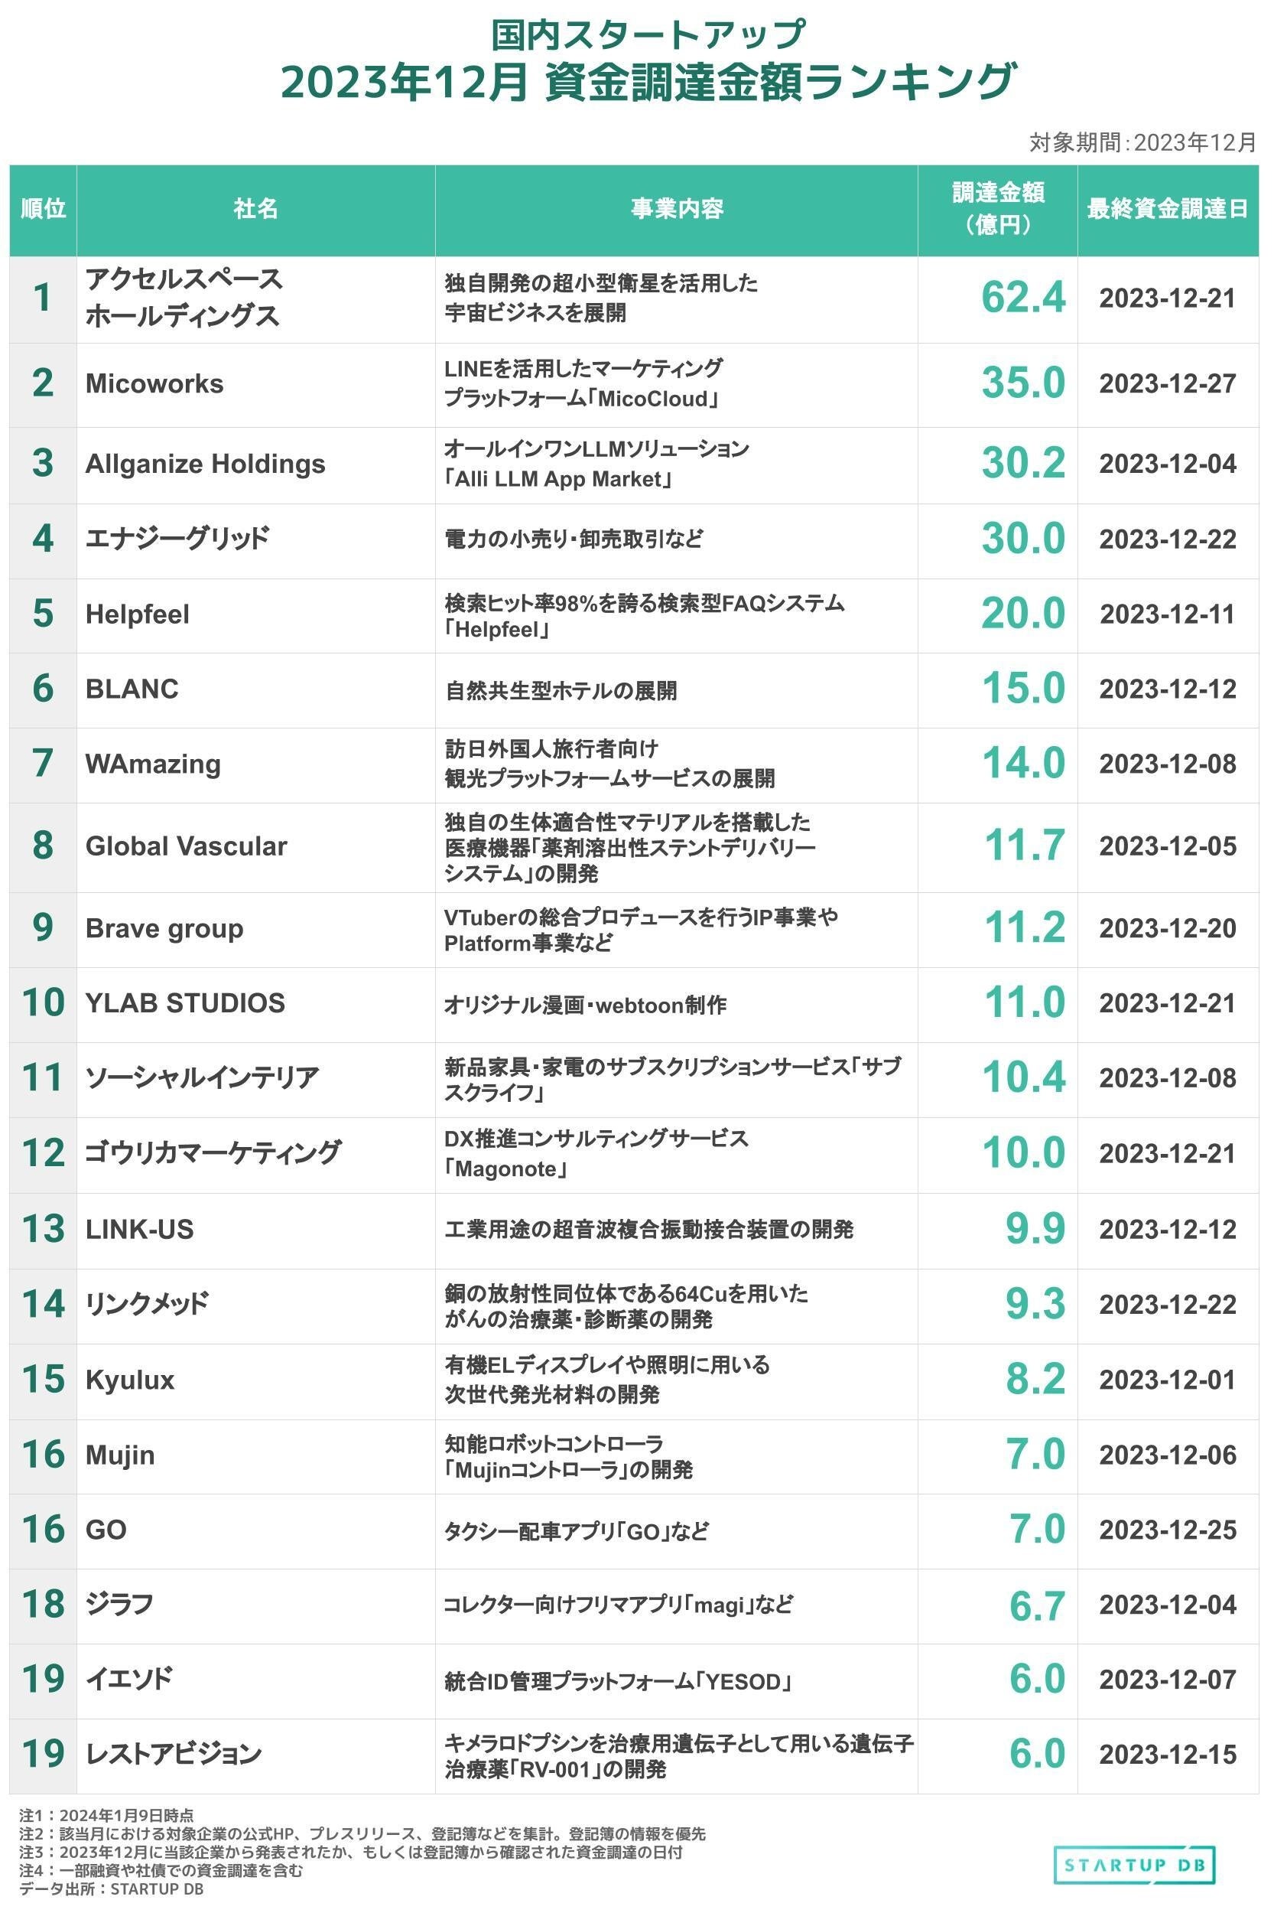Viewport: 1274px width, 1913px height.
Task: Select the 30.0 amount for エナジーグリッド
Action: 1022,539
